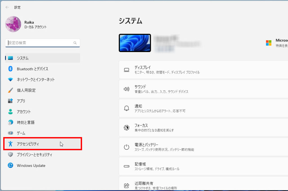Click the 設定の検索 search field
The image size is (288, 191).
pos(40,43)
